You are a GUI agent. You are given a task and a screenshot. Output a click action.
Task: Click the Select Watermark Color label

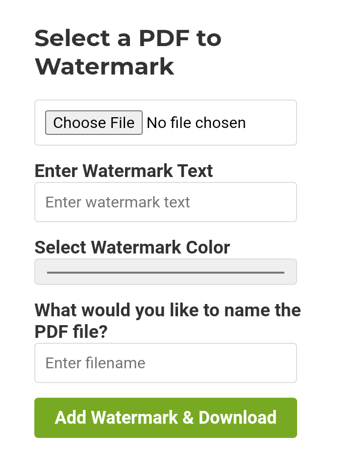132,247
